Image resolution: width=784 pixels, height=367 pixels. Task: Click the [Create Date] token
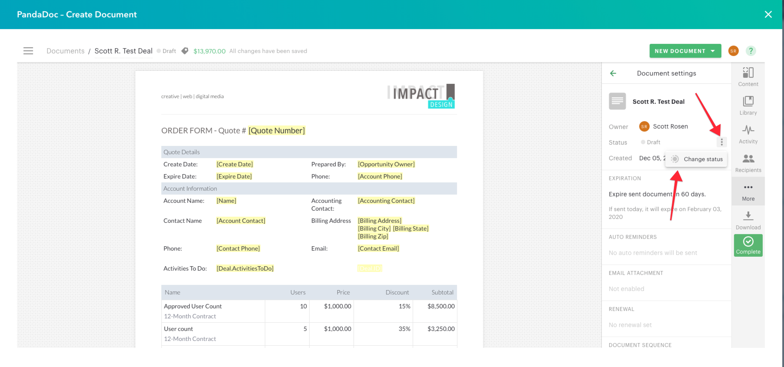pyautogui.click(x=235, y=164)
